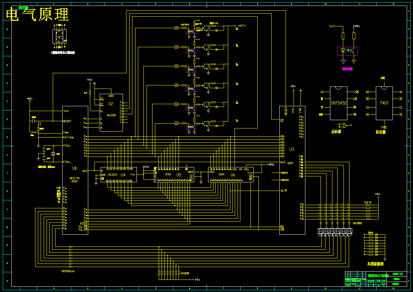The height and width of the screenshot is (292, 413).
Task: Click the +27V supply label
Action: [241, 26]
